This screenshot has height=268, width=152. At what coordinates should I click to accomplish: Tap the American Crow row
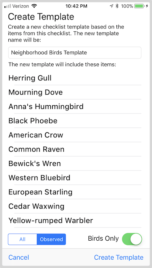pos(75,135)
